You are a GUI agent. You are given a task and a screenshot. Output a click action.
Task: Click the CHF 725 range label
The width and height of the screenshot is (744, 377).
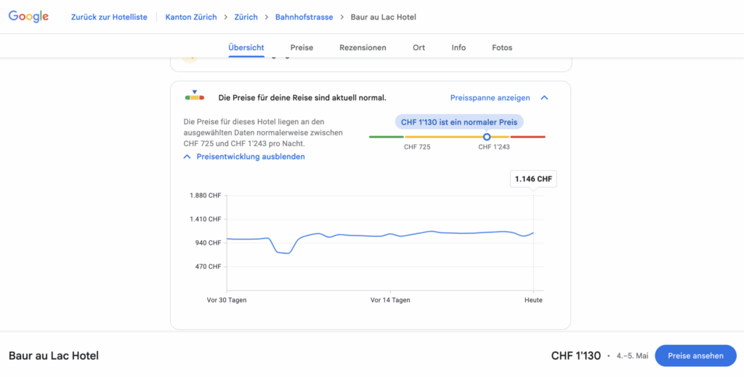(417, 147)
